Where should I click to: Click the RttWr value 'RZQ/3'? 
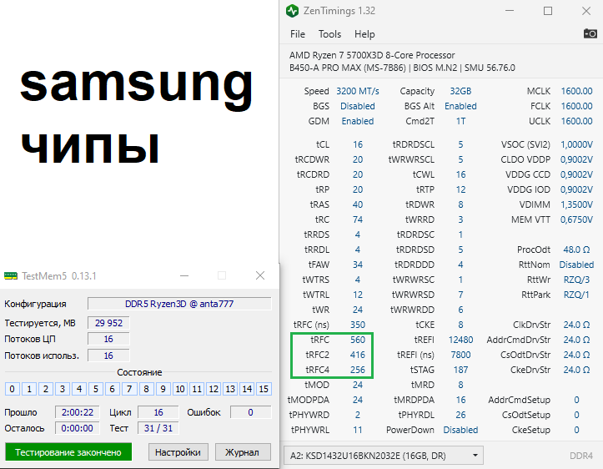pyautogui.click(x=576, y=280)
